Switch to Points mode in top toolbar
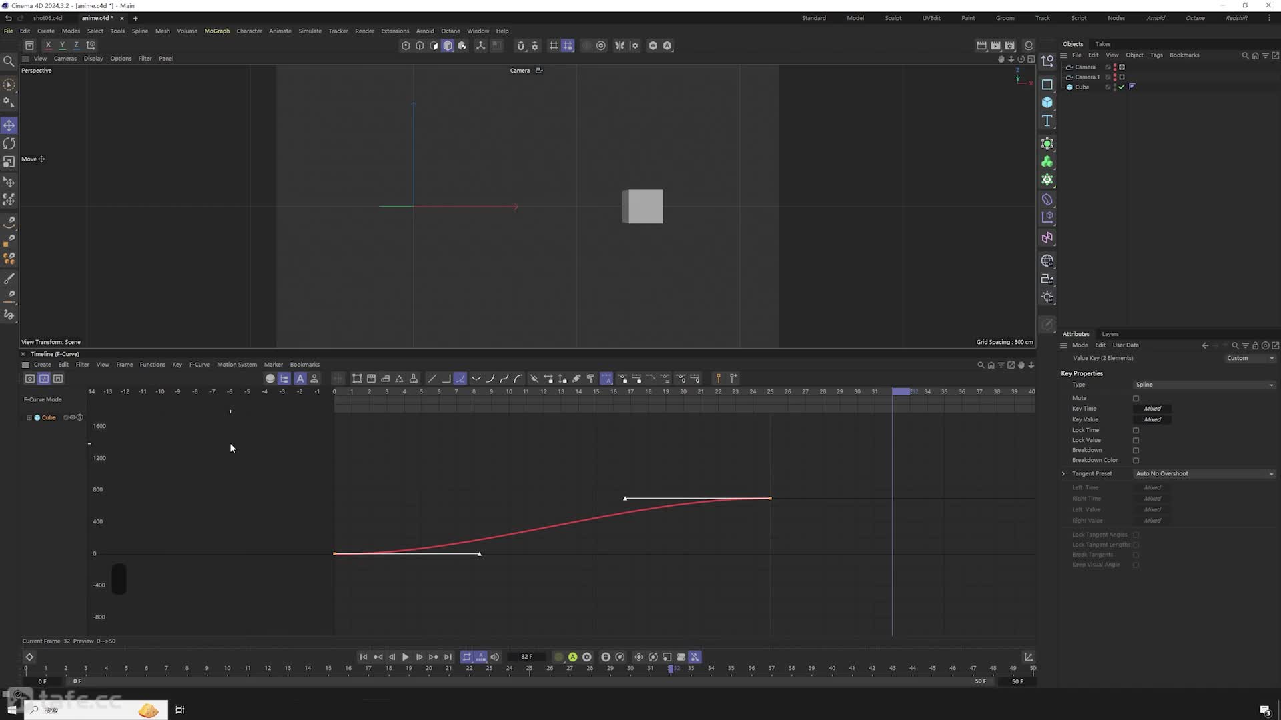Image resolution: width=1281 pixels, height=720 pixels. (406, 45)
